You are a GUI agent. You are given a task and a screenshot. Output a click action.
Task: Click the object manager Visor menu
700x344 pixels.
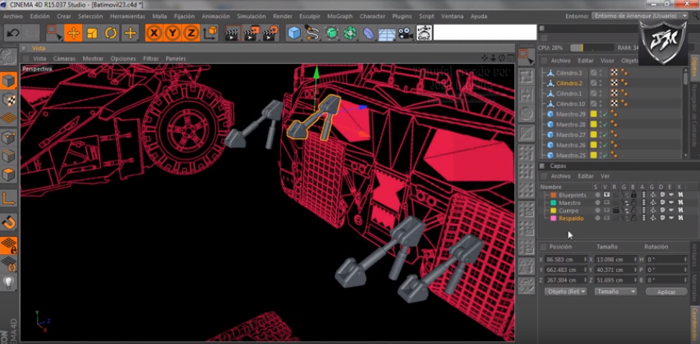click(x=607, y=61)
